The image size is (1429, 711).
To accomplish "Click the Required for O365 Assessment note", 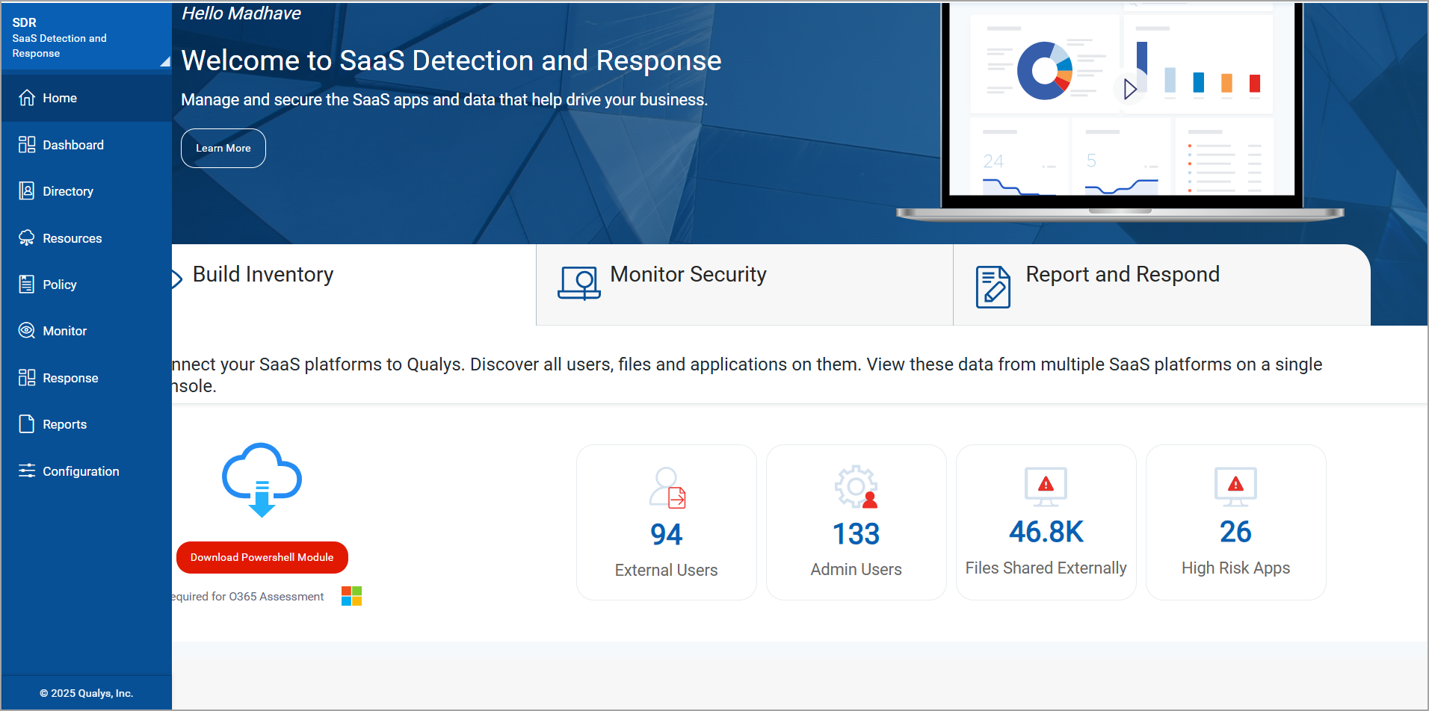I will (248, 596).
